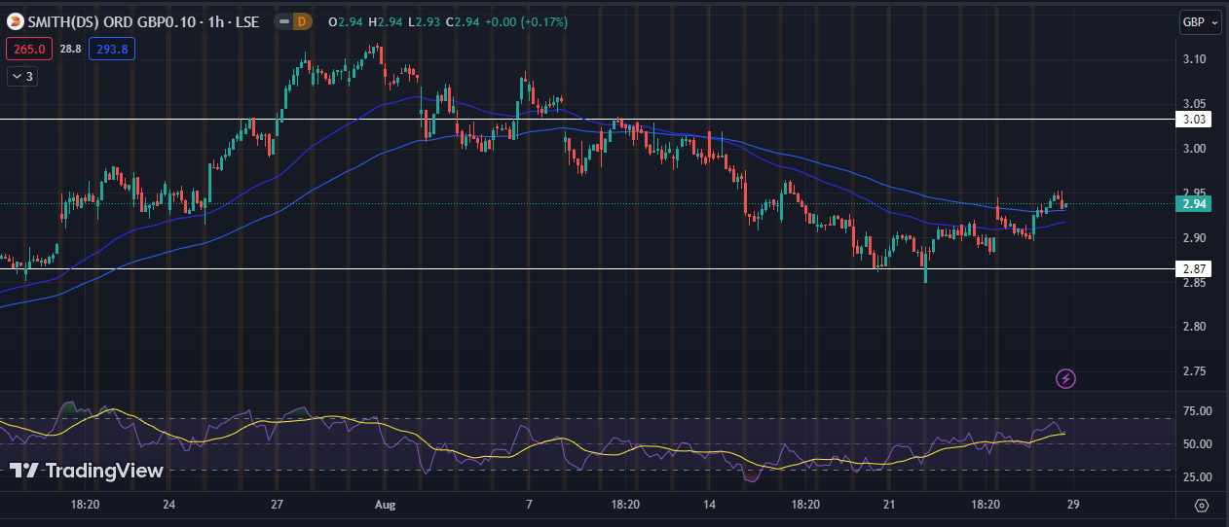Click the 2.87 horizontal line price label

[x=1193, y=268]
